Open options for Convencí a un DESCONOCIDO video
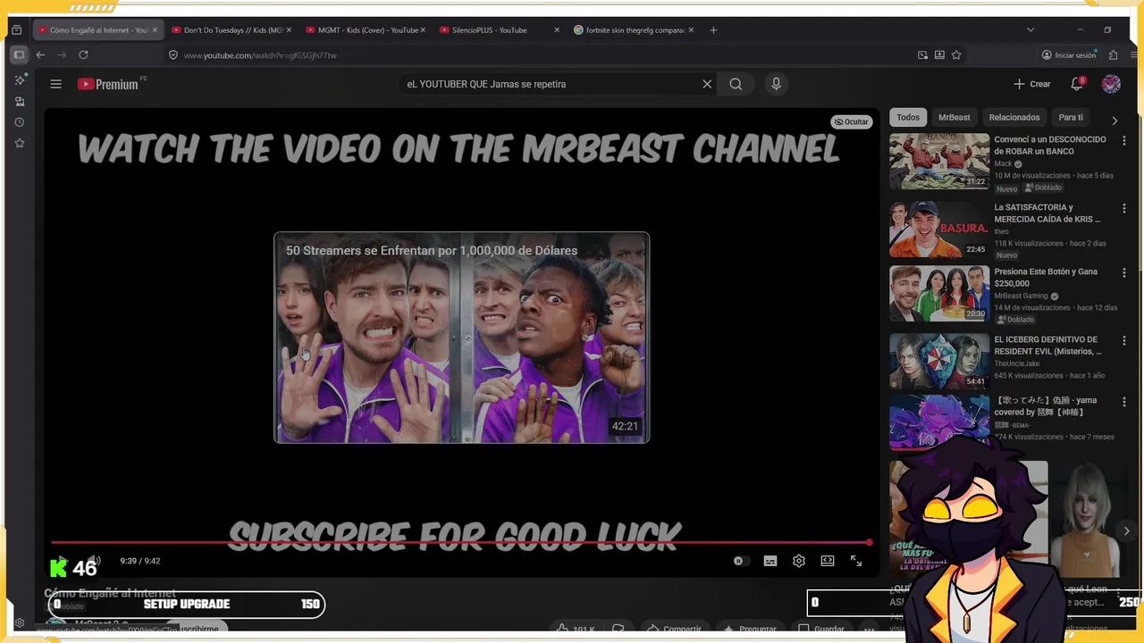The image size is (1144, 643). coord(1124,141)
